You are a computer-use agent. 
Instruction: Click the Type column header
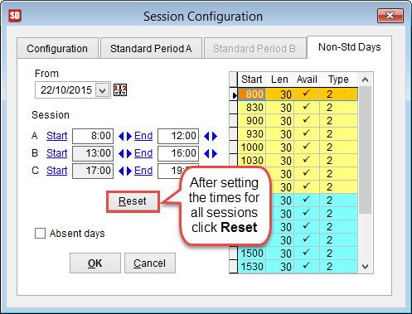tap(338, 80)
